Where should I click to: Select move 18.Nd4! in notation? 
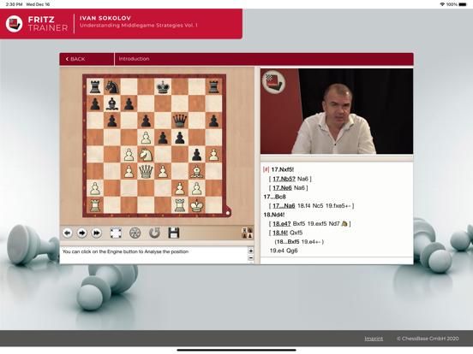pyautogui.click(x=274, y=215)
